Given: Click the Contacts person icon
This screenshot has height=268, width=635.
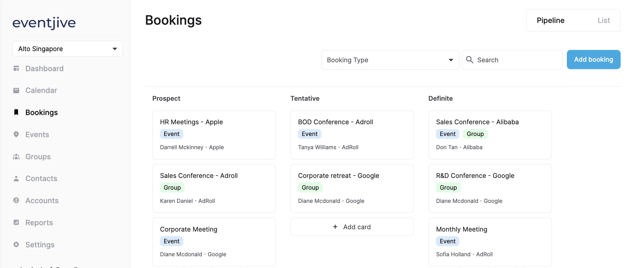Looking at the screenshot, I should (16, 178).
